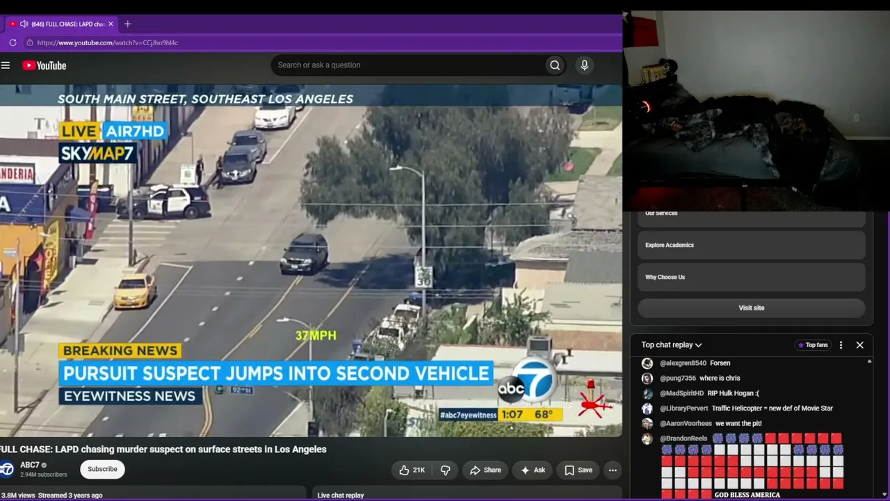The width and height of the screenshot is (890, 501).
Task: Start voice search with microphone icon
Action: pos(584,65)
